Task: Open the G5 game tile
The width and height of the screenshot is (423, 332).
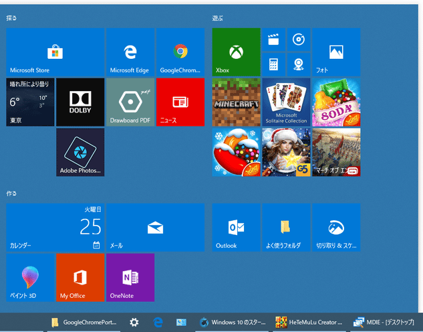Action: click(286, 152)
